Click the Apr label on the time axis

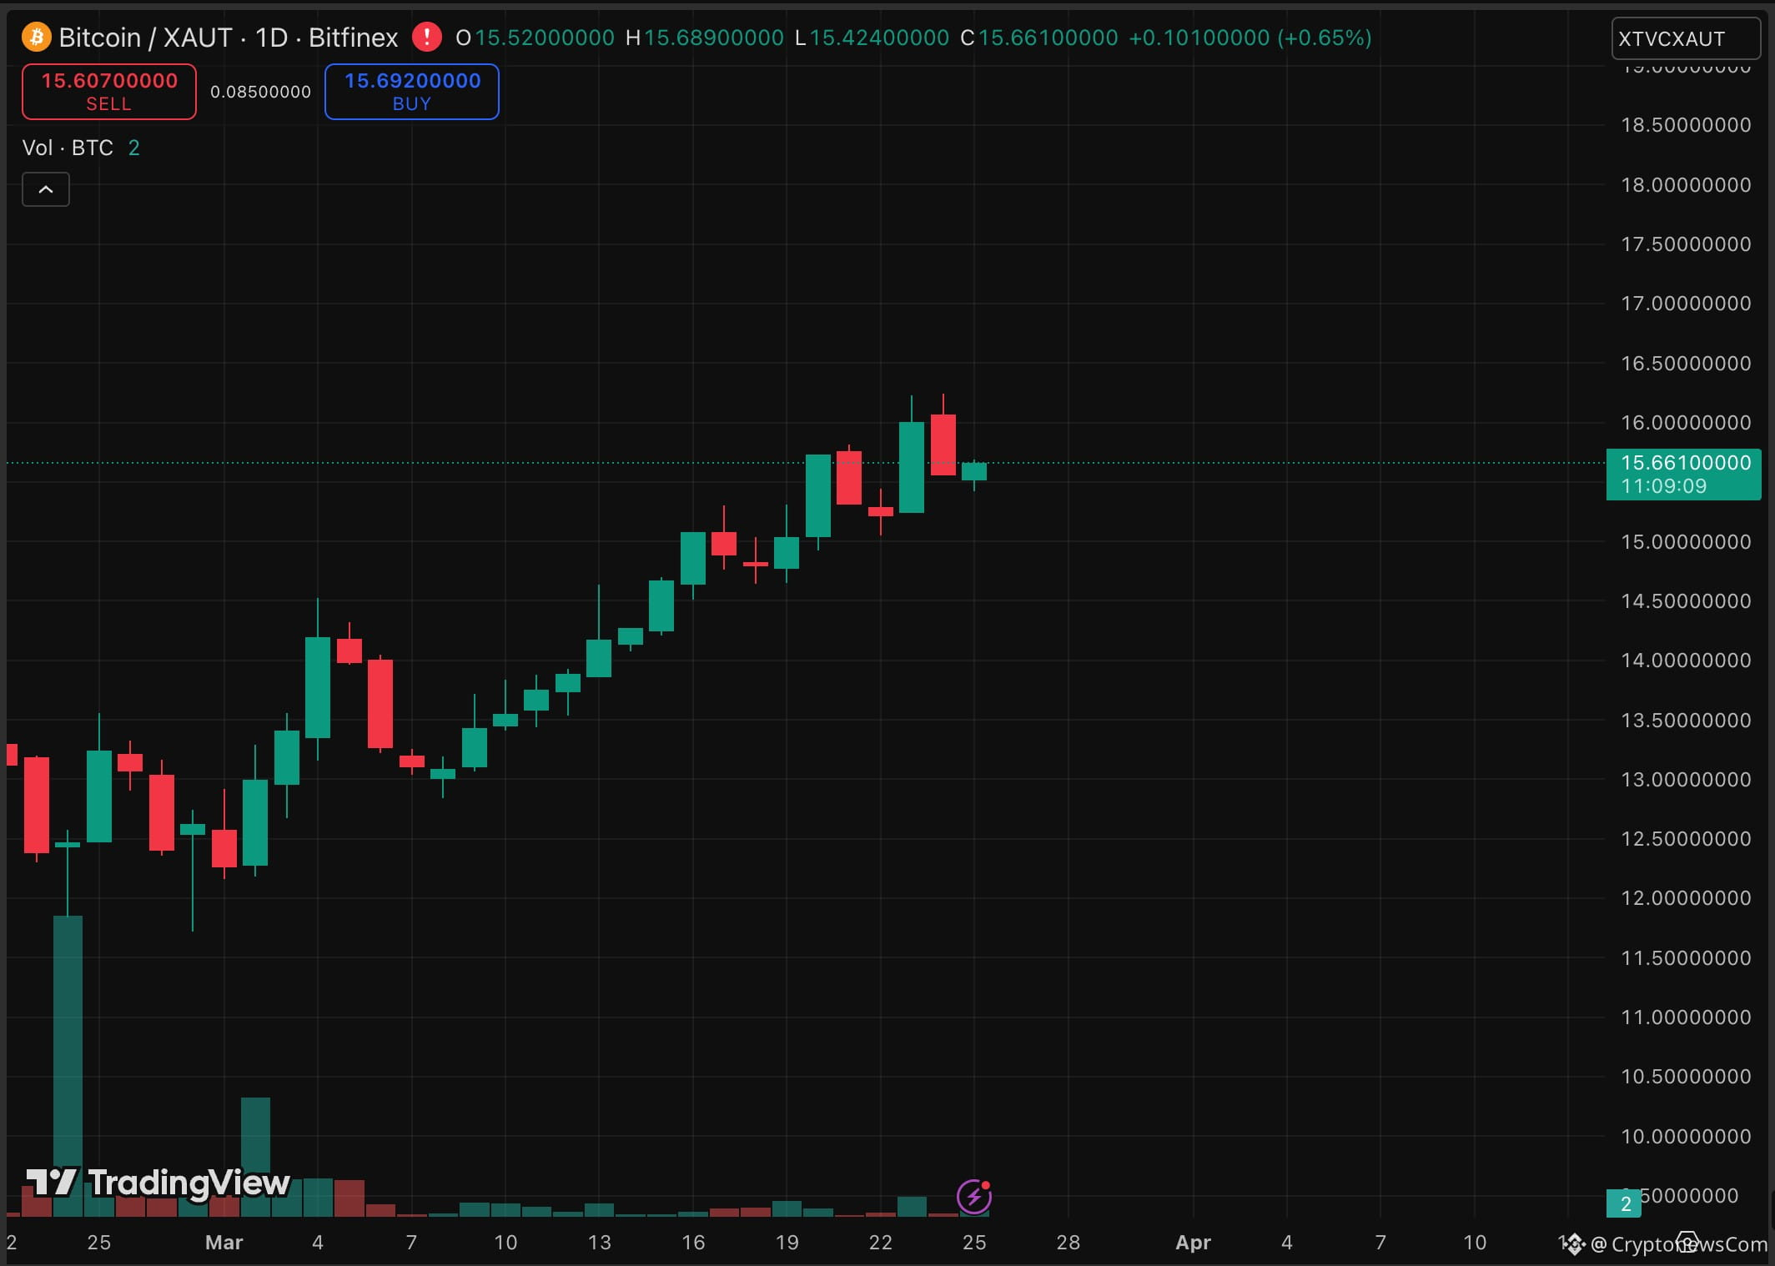point(1193,1242)
